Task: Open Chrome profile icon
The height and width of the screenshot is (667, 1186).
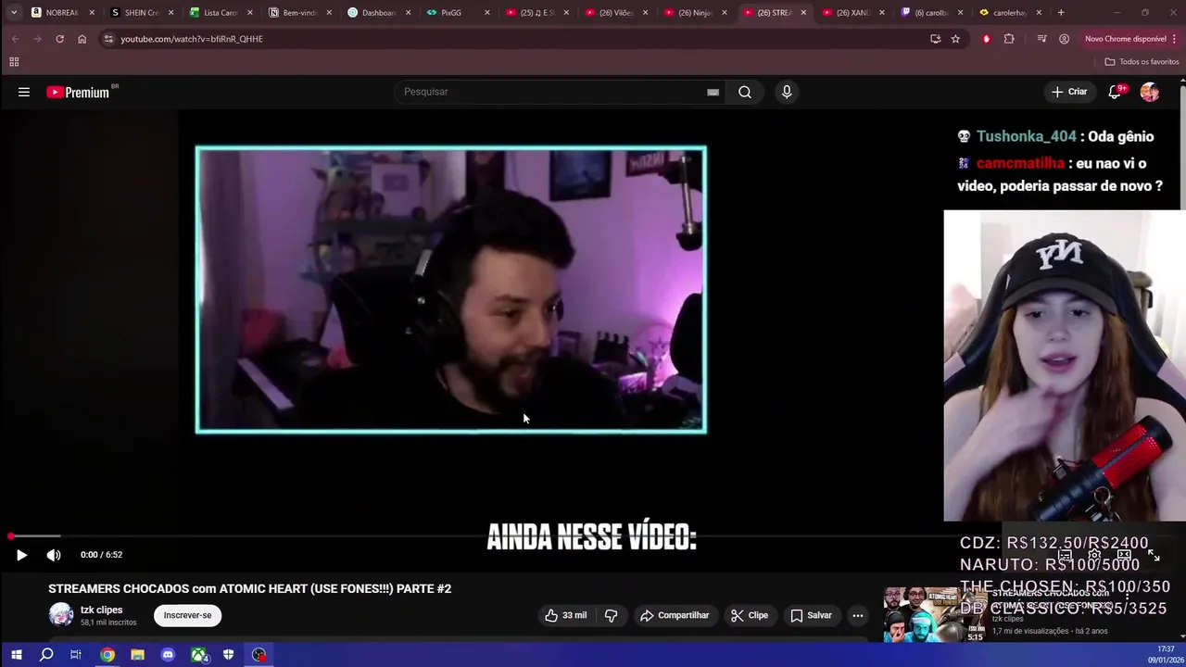Action: 1064,39
